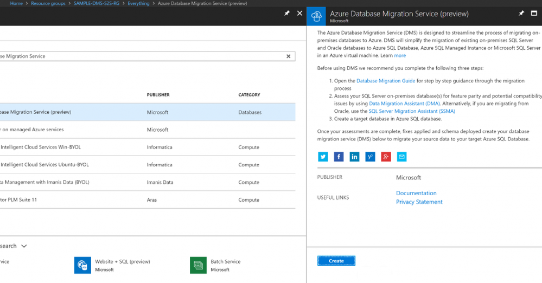Share on Twitter
Viewport: 542px width, 283px height.
(x=323, y=157)
